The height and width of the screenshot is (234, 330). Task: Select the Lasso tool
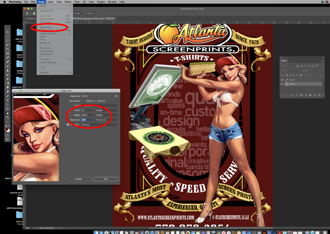coord(8,40)
